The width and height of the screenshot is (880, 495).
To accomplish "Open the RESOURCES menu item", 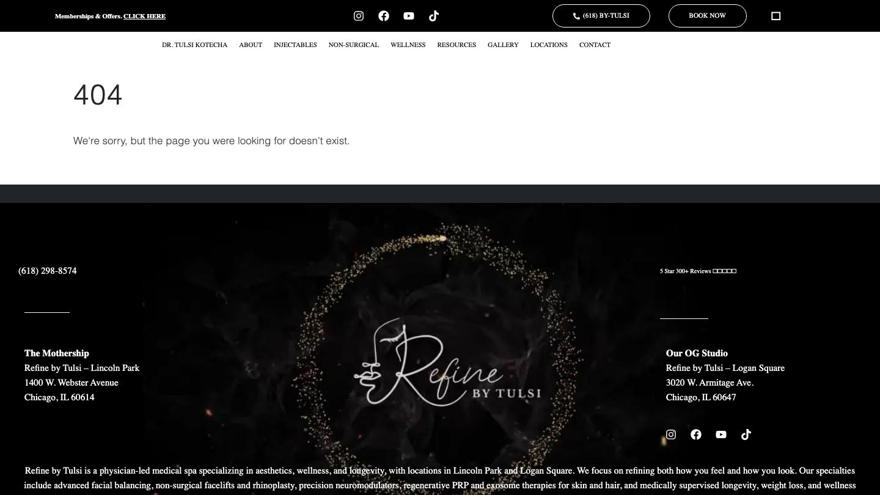I will [457, 45].
